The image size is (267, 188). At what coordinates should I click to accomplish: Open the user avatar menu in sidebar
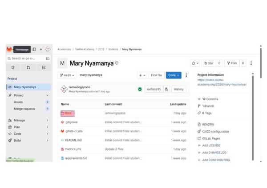click(48, 49)
